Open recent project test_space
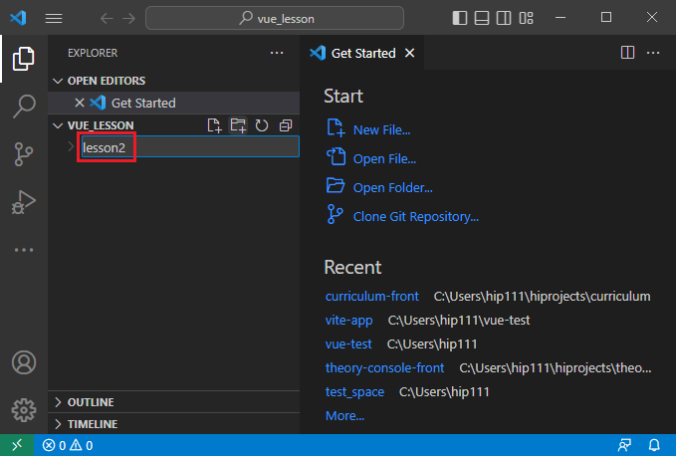 (x=354, y=391)
